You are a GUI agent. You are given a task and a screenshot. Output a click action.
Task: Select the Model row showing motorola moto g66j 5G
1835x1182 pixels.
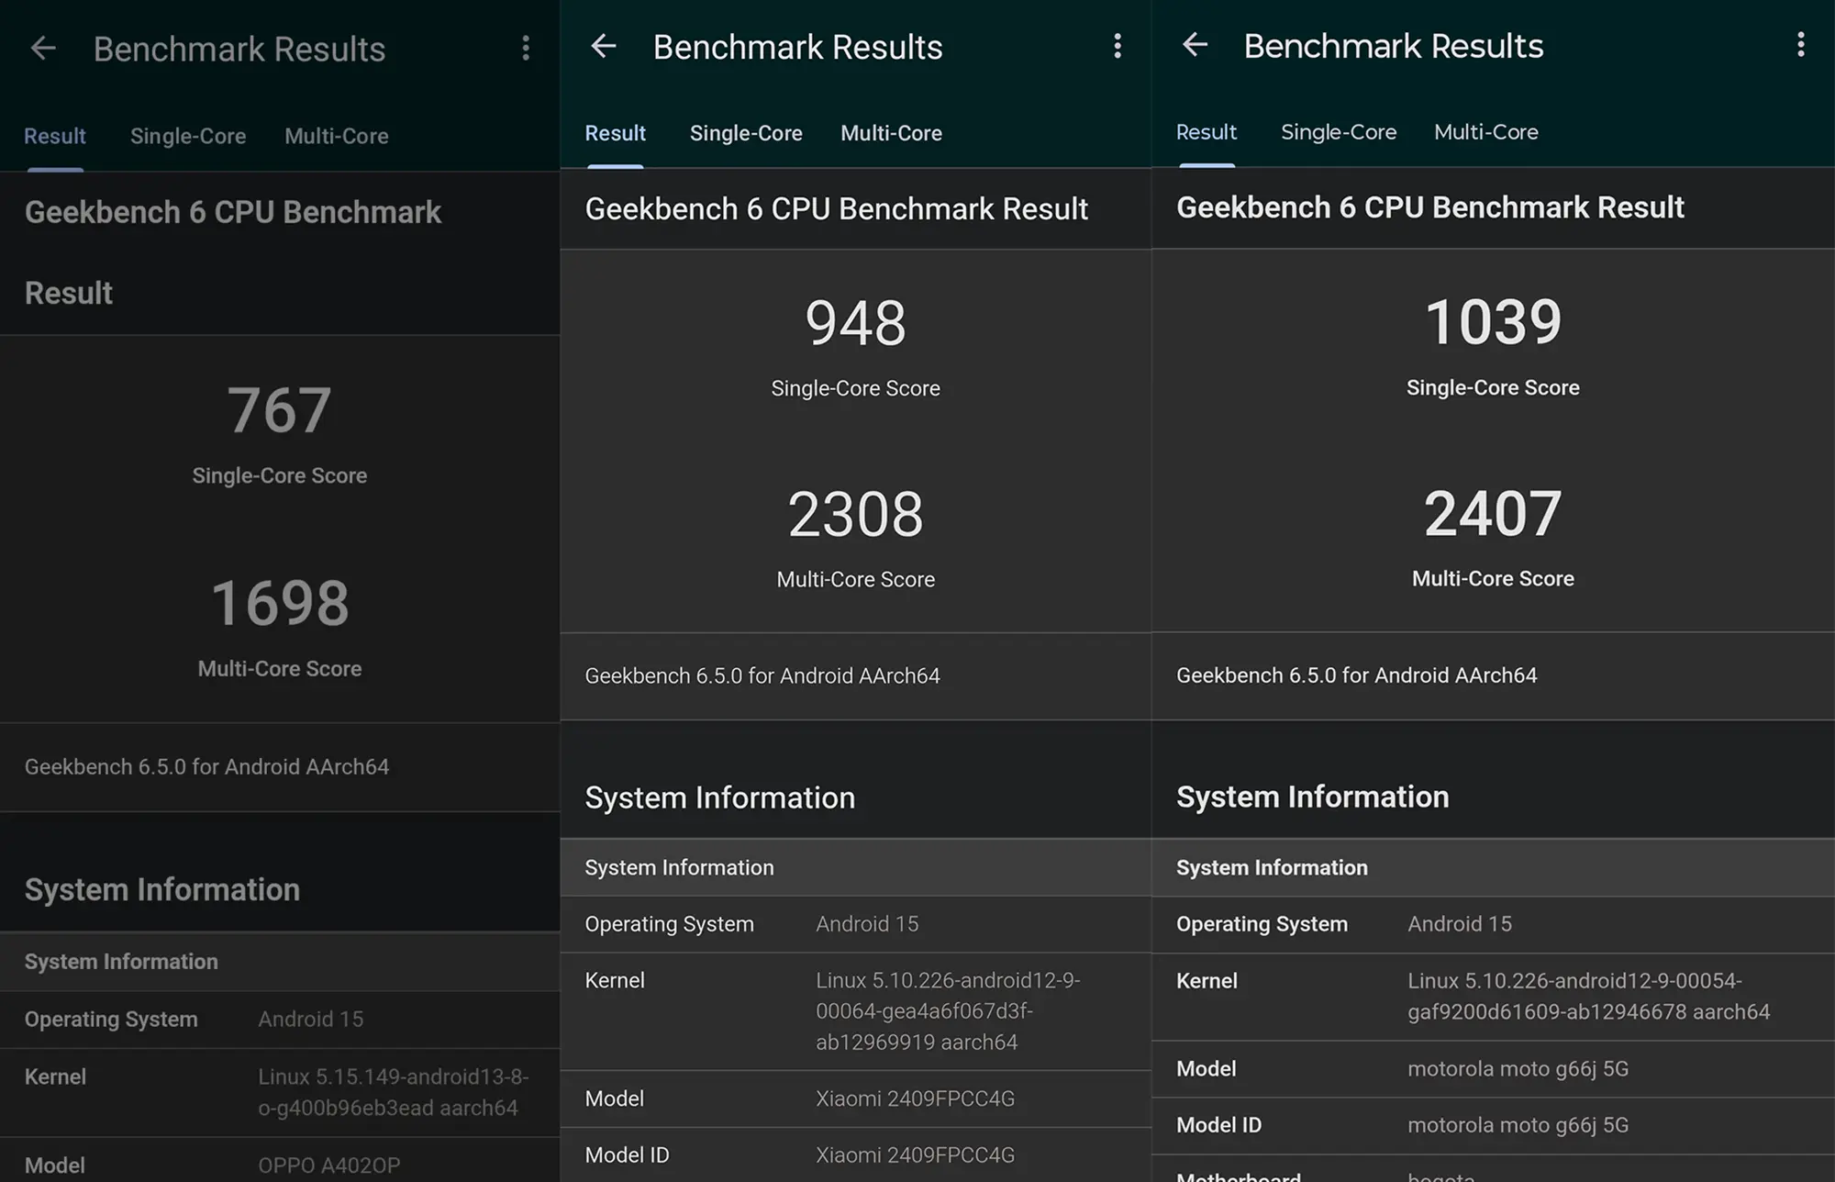click(1494, 1068)
